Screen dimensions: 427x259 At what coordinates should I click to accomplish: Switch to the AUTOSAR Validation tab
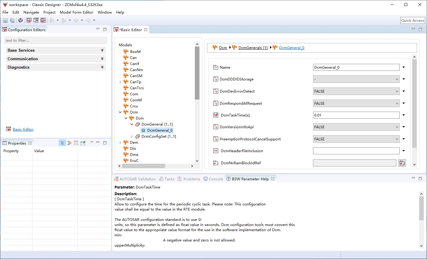click(135, 179)
